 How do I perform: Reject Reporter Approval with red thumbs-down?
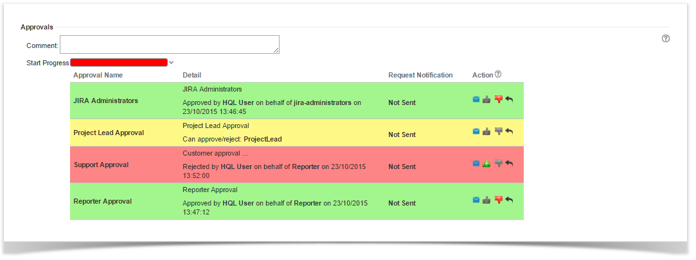click(x=498, y=200)
